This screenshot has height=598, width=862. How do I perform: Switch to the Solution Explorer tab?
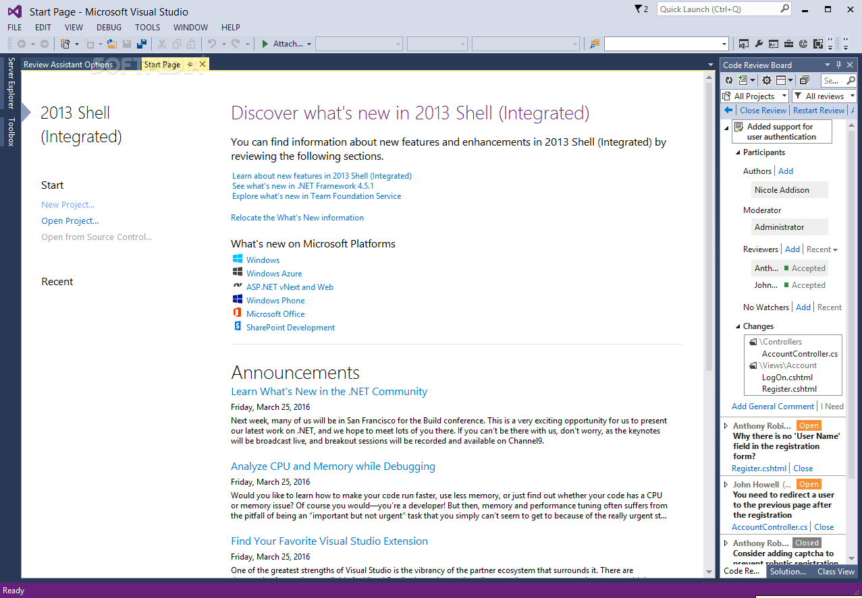pyautogui.click(x=788, y=571)
